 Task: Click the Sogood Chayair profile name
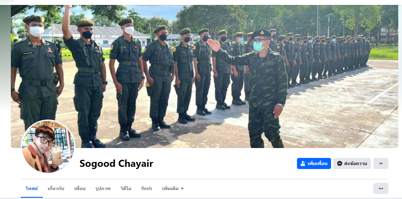click(x=116, y=163)
